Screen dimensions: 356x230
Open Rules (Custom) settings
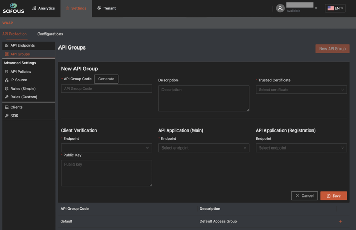point(24,97)
